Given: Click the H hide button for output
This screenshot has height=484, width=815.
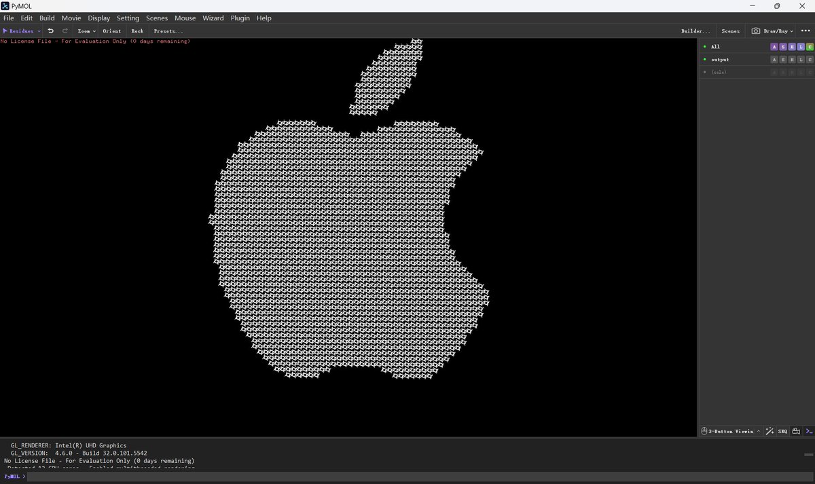Looking at the screenshot, I should point(792,60).
